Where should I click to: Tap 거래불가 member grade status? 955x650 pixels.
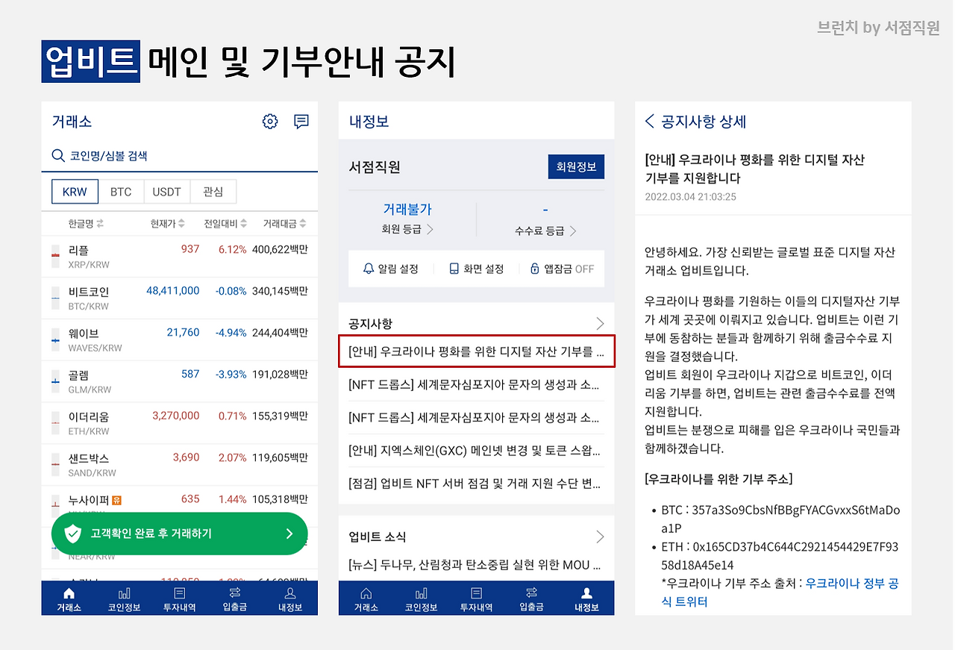407,210
